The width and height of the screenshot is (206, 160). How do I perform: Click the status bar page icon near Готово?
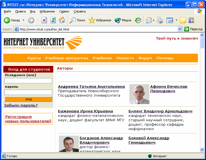[x=4, y=156]
